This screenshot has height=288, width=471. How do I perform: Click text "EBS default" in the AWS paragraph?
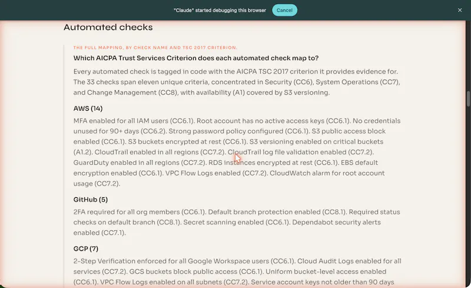tap(359, 163)
